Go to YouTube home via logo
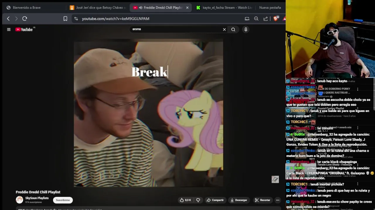Image resolution: width=375 pixels, height=210 pixels. click(x=24, y=29)
